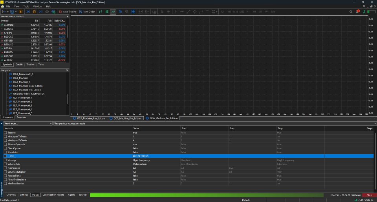
Task: Toggle the Strategy variable checkbox
Action: (5, 160)
